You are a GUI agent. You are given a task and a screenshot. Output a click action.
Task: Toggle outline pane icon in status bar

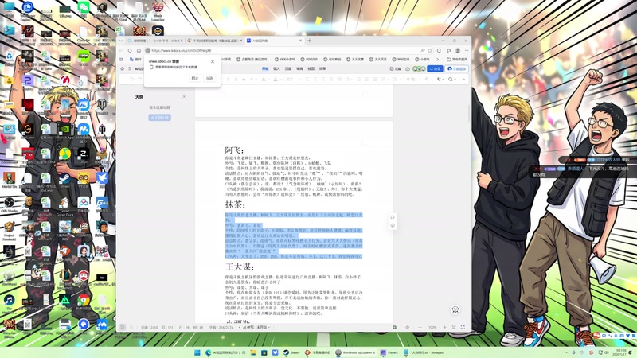123,327
